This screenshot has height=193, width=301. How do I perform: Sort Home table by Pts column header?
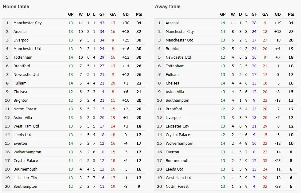139,14
